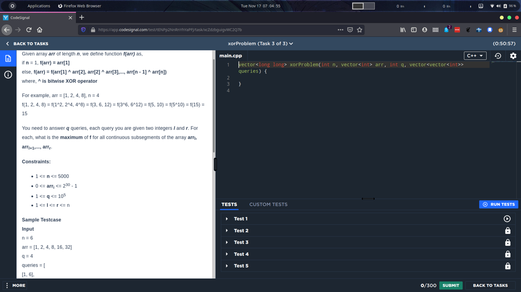Go to the Firefox home page
521x292 pixels.
[40, 30]
